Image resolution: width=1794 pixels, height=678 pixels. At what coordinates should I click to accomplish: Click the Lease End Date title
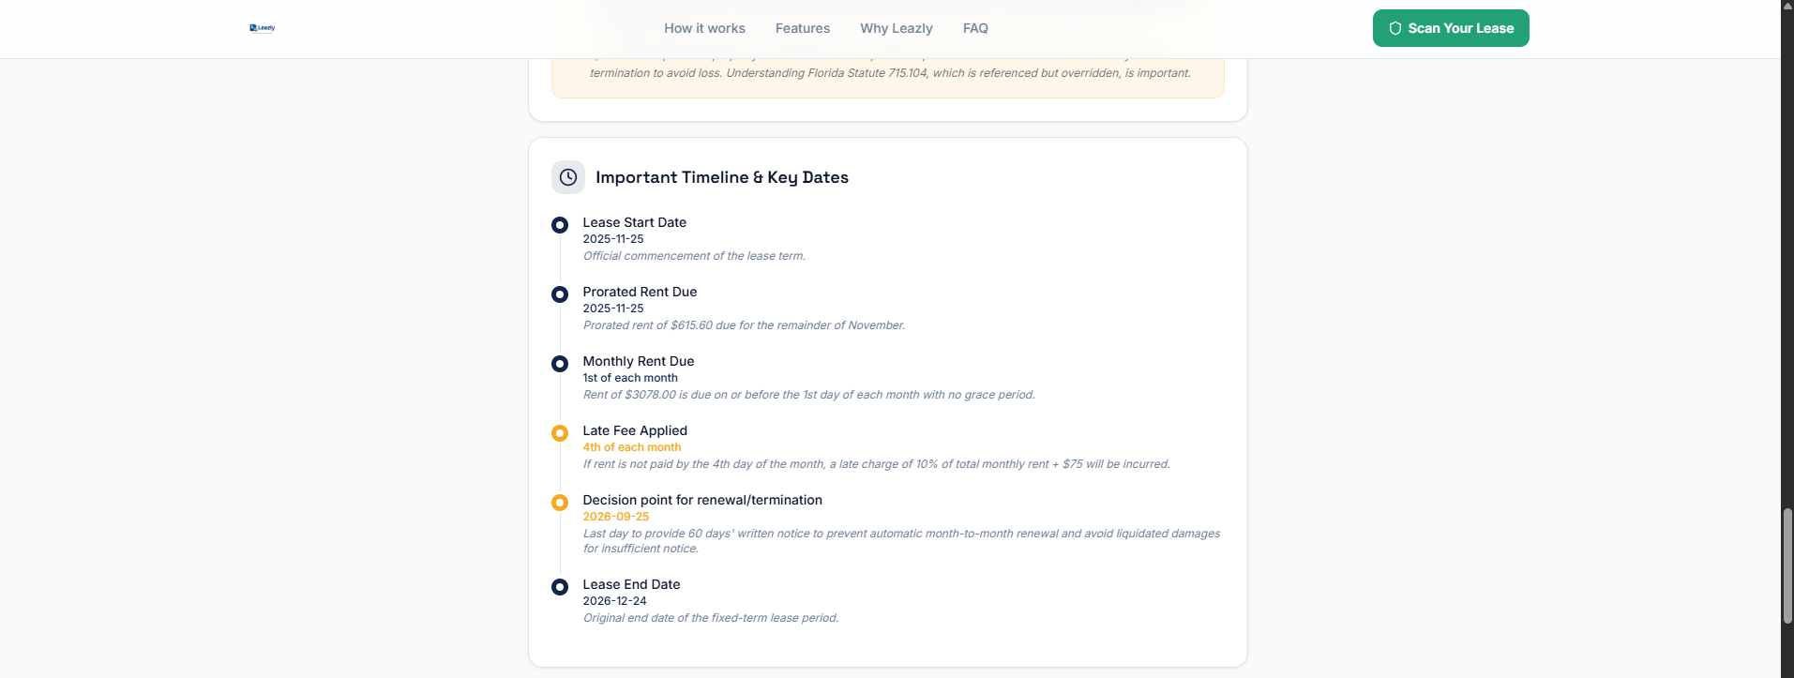631,584
